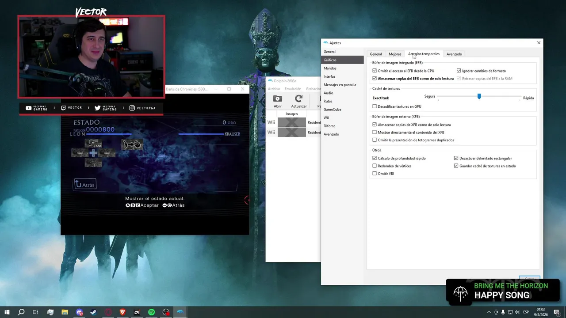This screenshot has width=566, height=318.
Task: Select the first Wii Resident game row
Action: pos(293,122)
